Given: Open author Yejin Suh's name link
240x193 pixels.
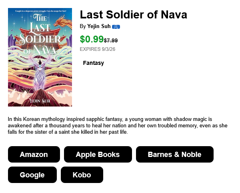Looking at the screenshot, I should click(99, 26).
